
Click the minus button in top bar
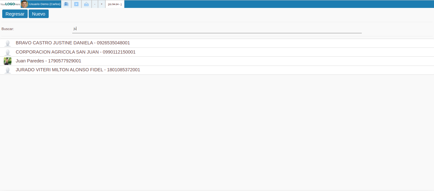coord(94,4)
